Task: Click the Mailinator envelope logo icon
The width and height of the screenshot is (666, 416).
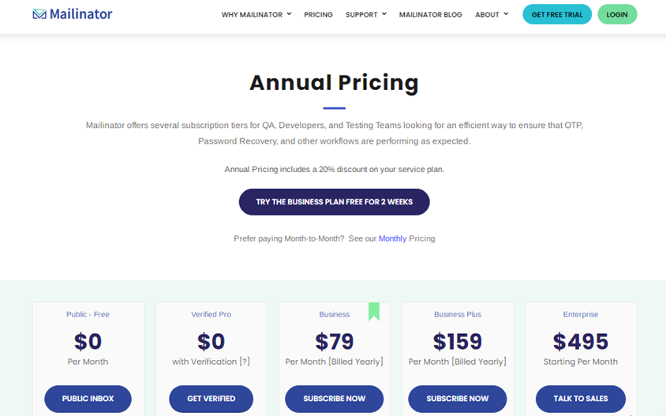Action: pyautogui.click(x=39, y=14)
